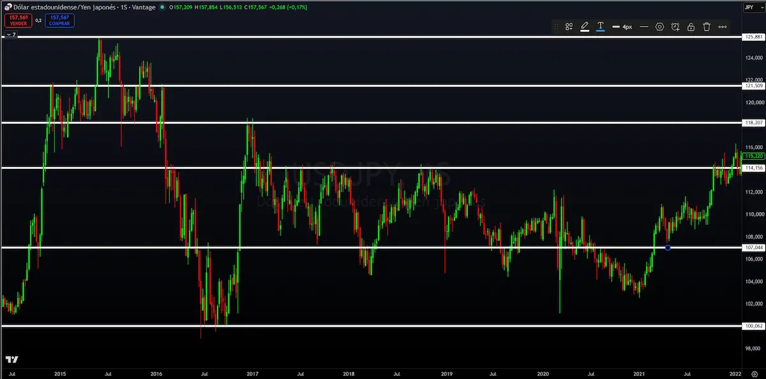Click the TradingView logo at bottom left
Image resolution: width=766 pixels, height=379 pixels.
[11, 360]
